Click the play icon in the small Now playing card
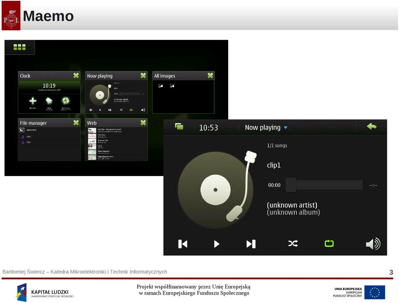The height and width of the screenshot is (303, 399). [100, 110]
